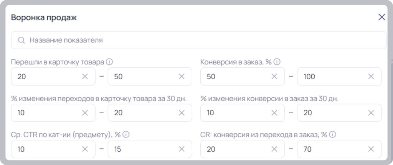Clear the value 100 in Конверсия в заказ
Image resolution: width=393 pixels, height=165 pixels.
[371, 77]
